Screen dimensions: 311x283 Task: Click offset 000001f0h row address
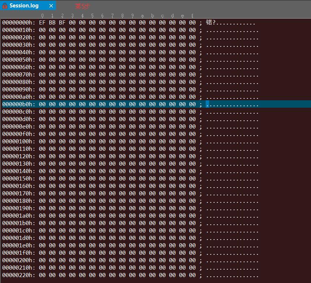click(19, 253)
